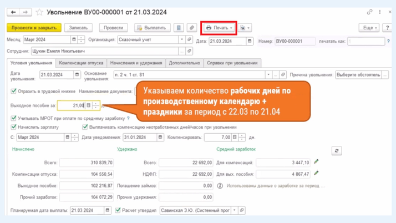
Task: Adjust С: month stepper arrows
Action: pos(75,137)
